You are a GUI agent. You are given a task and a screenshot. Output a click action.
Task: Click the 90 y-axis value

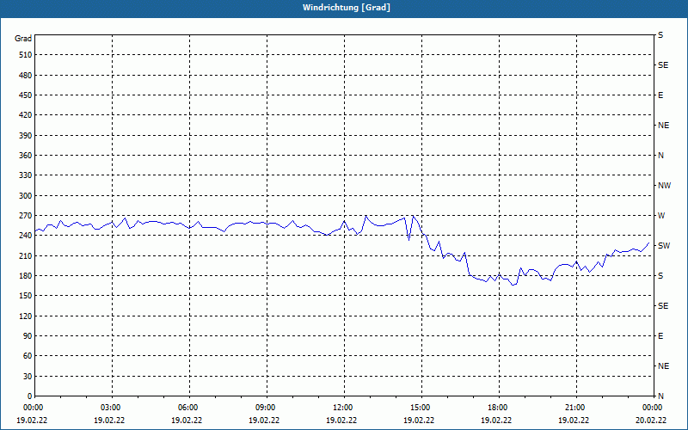tap(28, 336)
